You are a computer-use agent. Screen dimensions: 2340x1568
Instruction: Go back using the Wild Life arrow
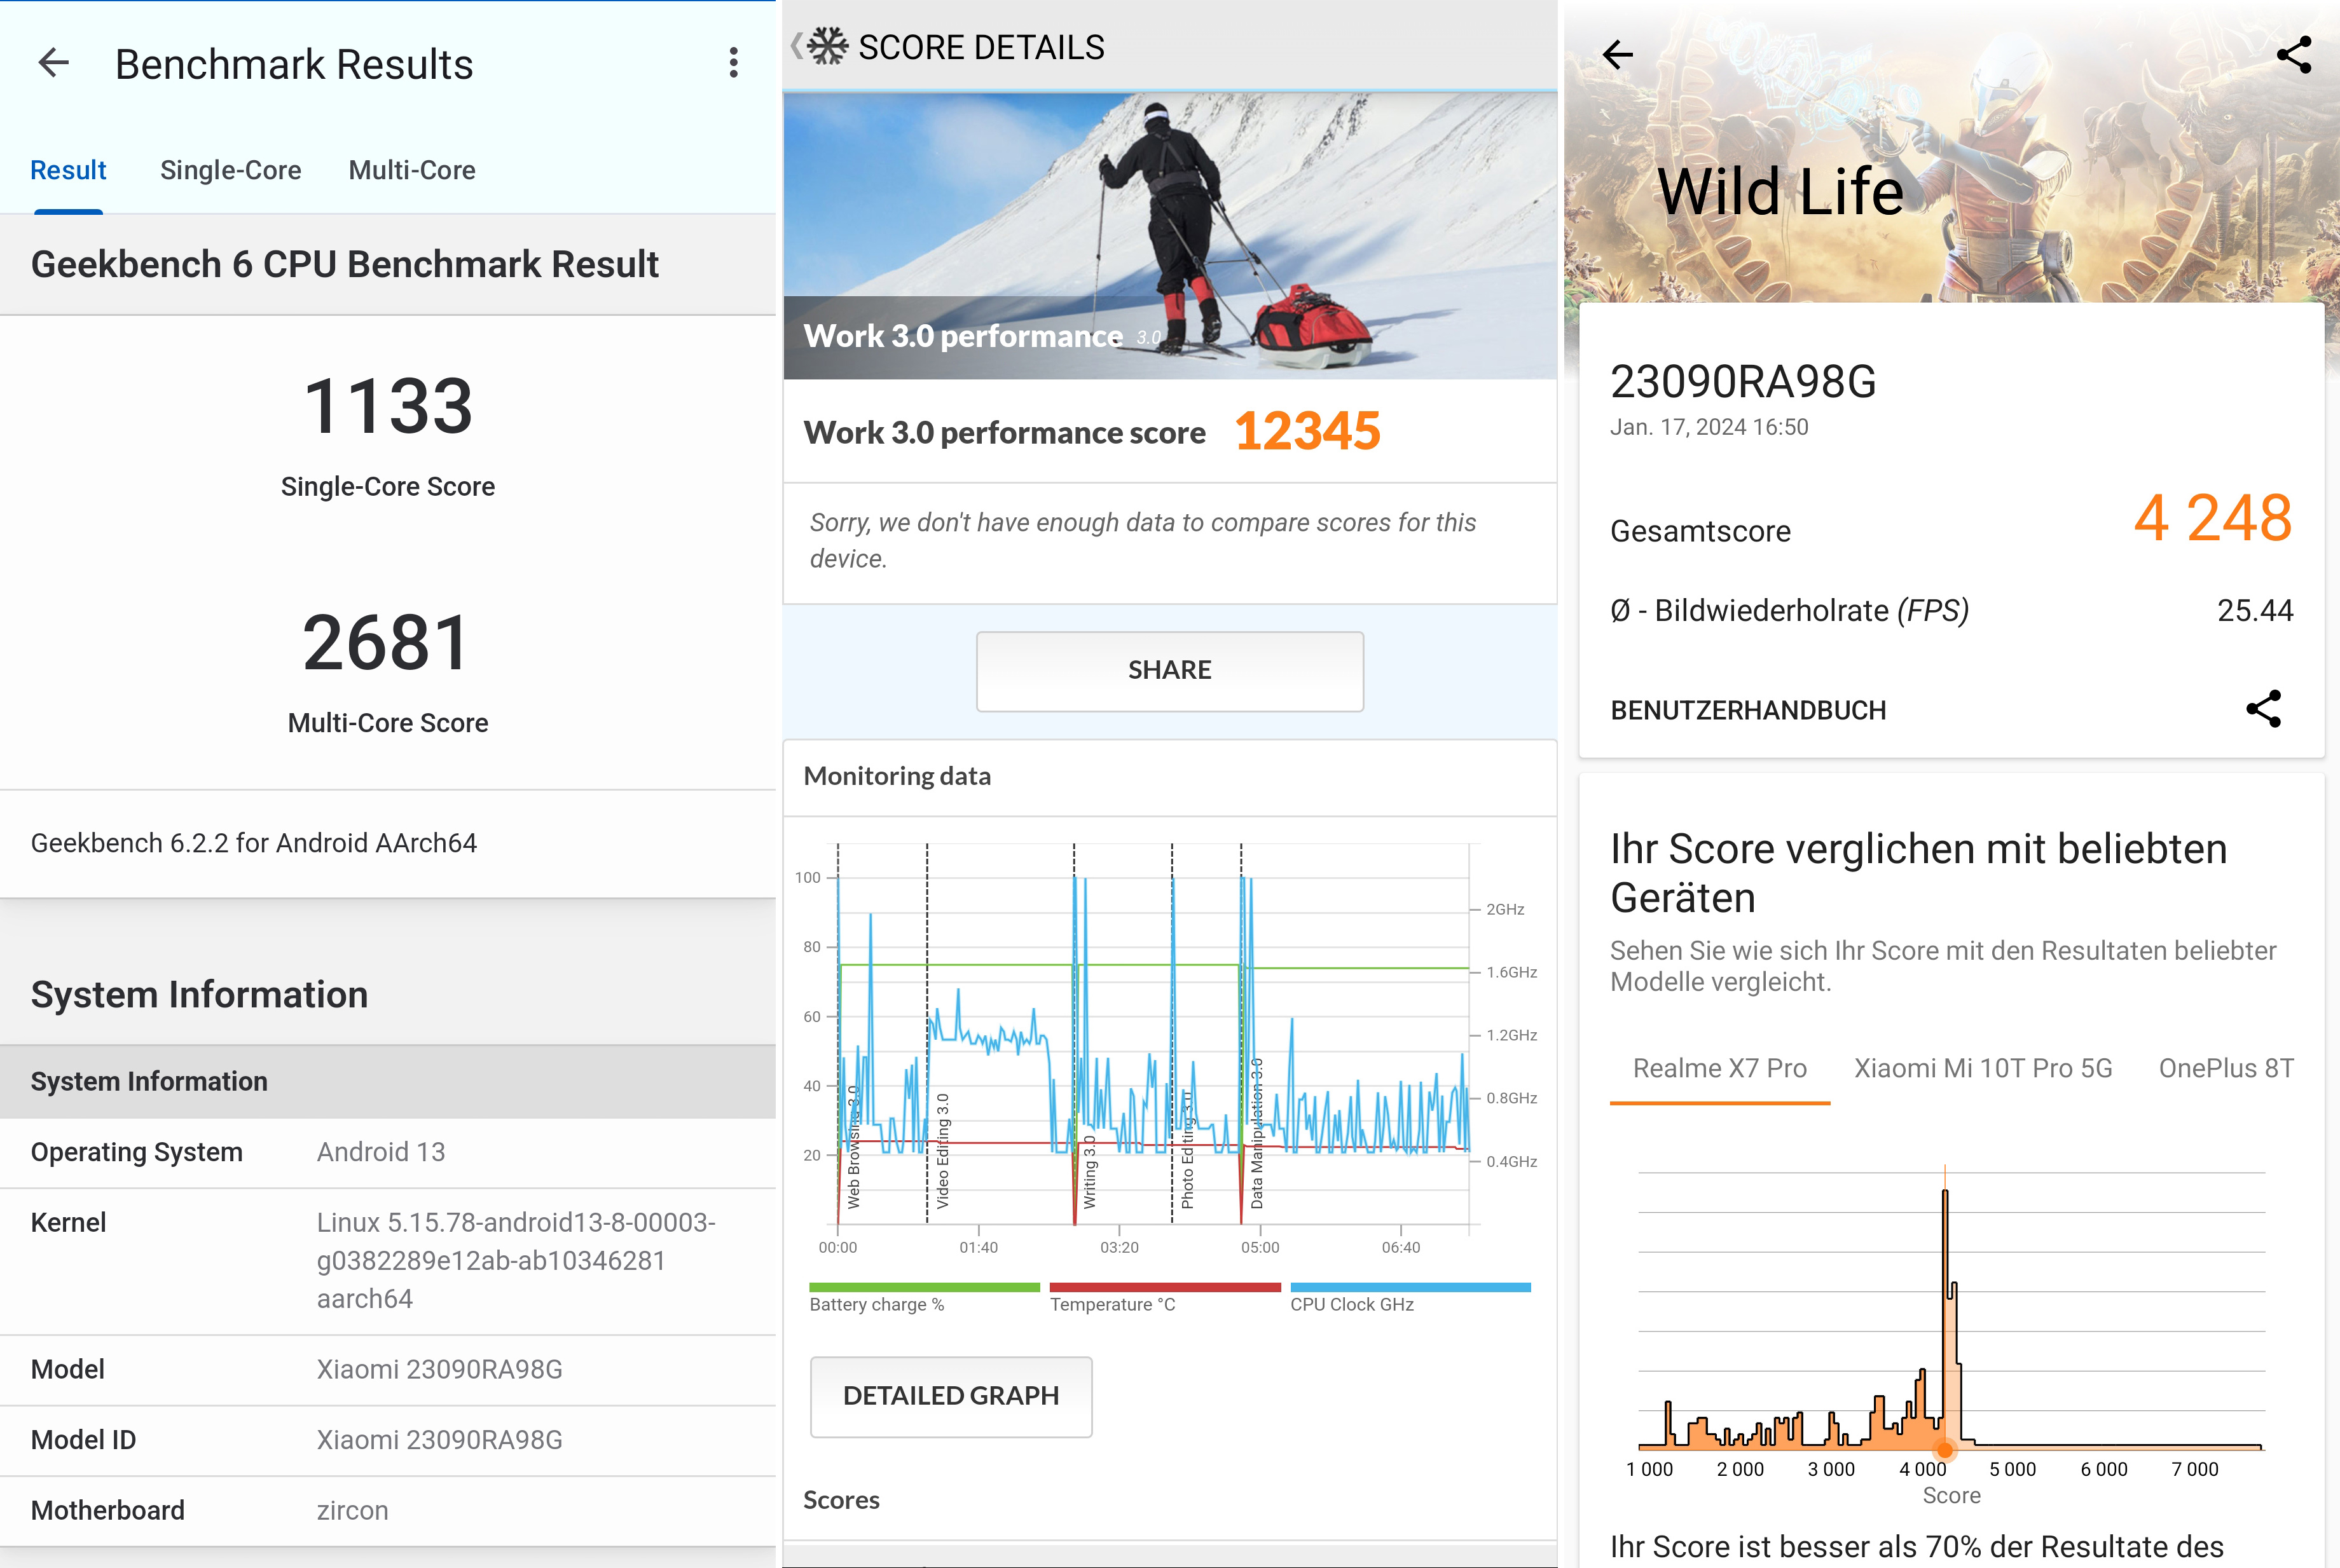point(1618,55)
